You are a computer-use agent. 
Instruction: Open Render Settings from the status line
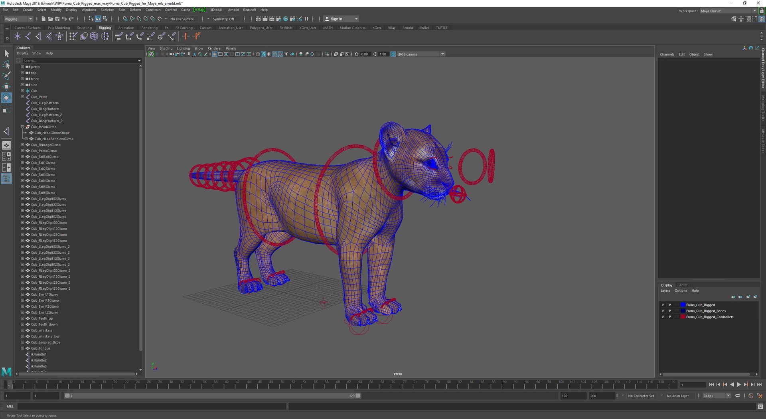[278, 19]
